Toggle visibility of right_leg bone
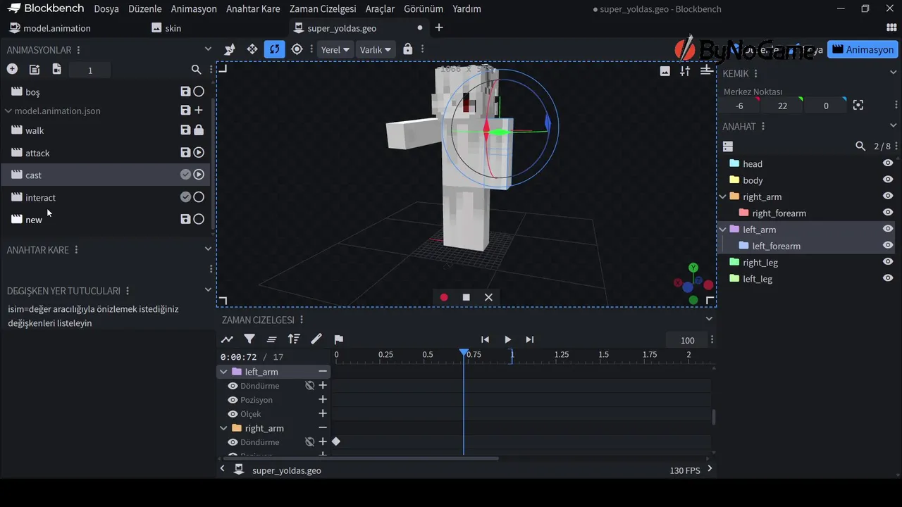The width and height of the screenshot is (902, 507). click(888, 262)
